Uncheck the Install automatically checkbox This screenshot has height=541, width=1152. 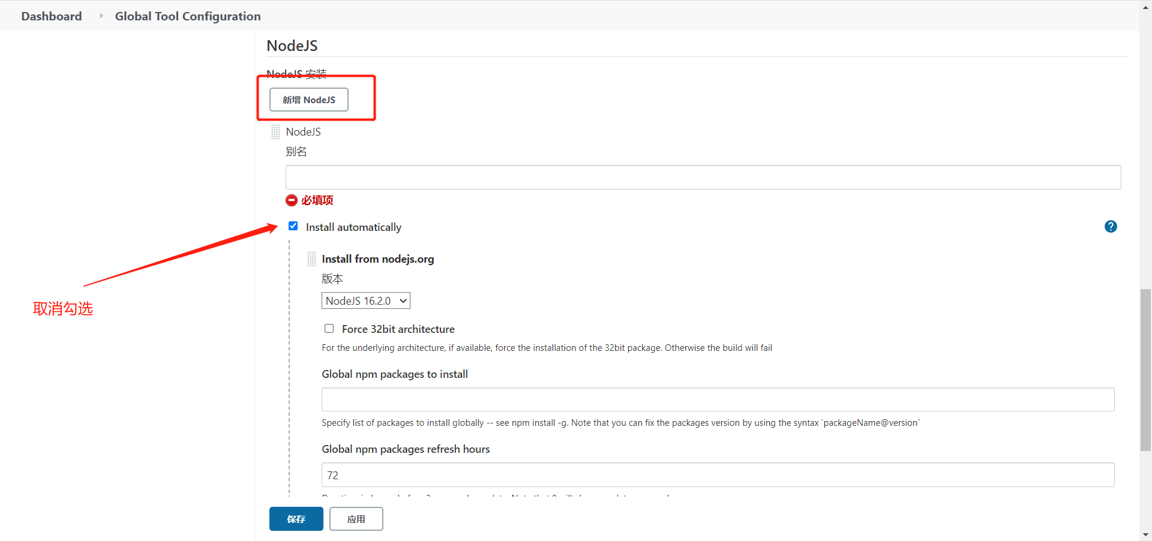click(x=293, y=226)
